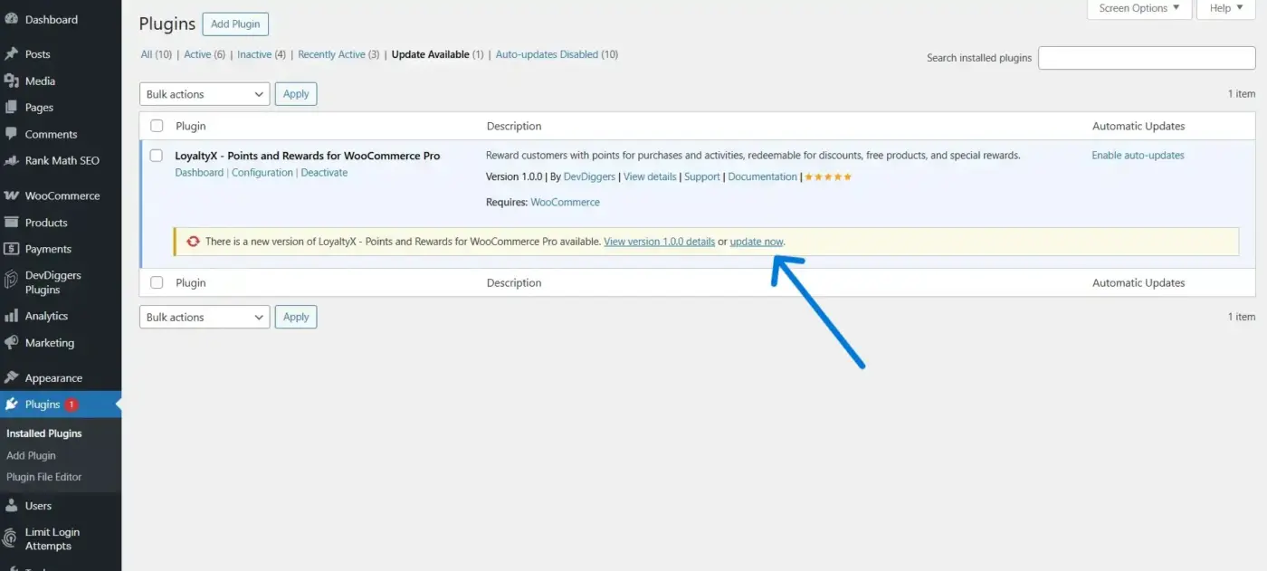The image size is (1267, 571).
Task: Tick the select-all checkbox in table footer
Action: pos(157,282)
